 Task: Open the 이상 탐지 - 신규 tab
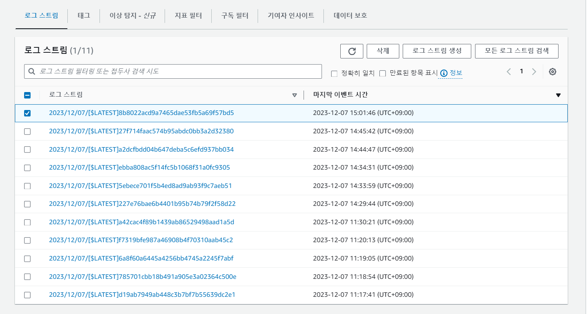pos(132,15)
